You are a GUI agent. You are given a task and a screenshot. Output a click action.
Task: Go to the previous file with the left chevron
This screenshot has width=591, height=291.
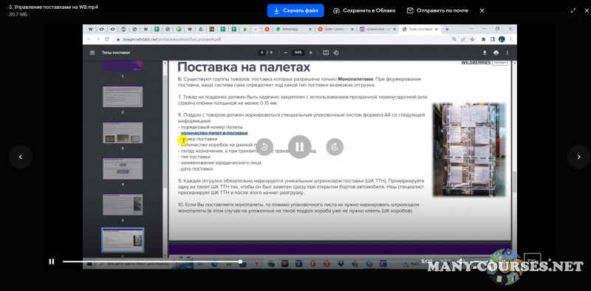coord(21,157)
